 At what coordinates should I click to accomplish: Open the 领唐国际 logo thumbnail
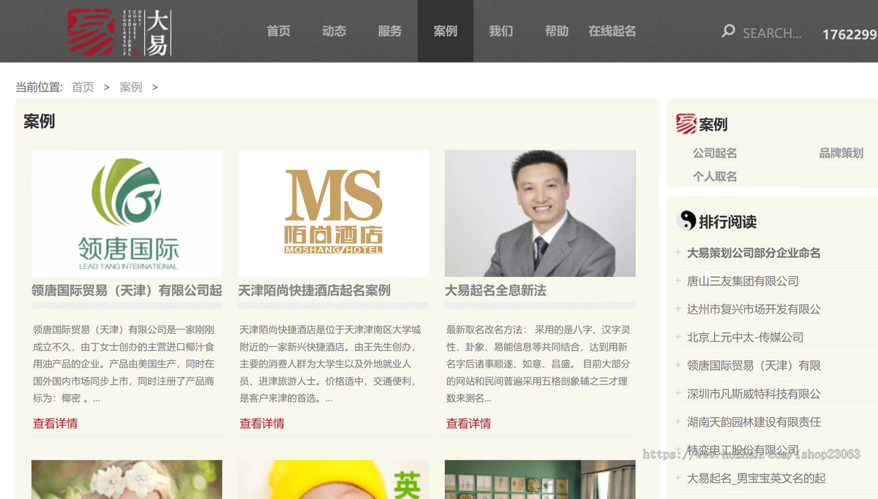(x=127, y=213)
